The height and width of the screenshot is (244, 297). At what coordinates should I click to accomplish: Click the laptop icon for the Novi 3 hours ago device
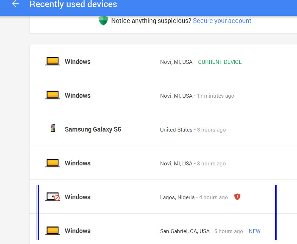(x=52, y=163)
